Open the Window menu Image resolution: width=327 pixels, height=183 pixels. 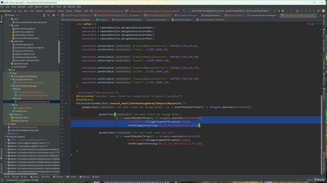(x=72, y=7)
